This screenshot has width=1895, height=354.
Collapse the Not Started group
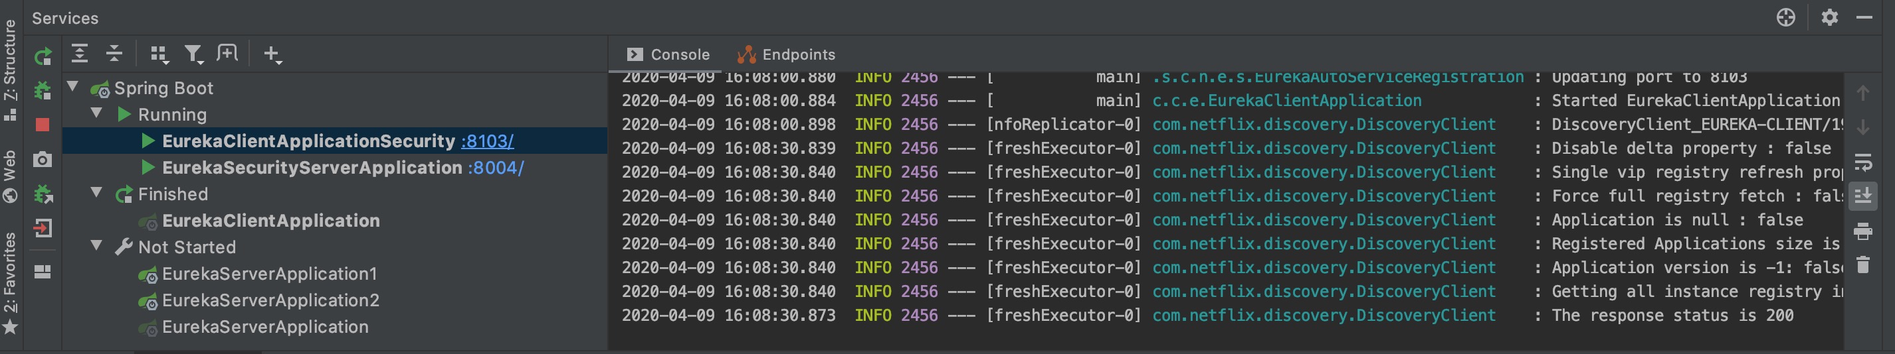[96, 245]
